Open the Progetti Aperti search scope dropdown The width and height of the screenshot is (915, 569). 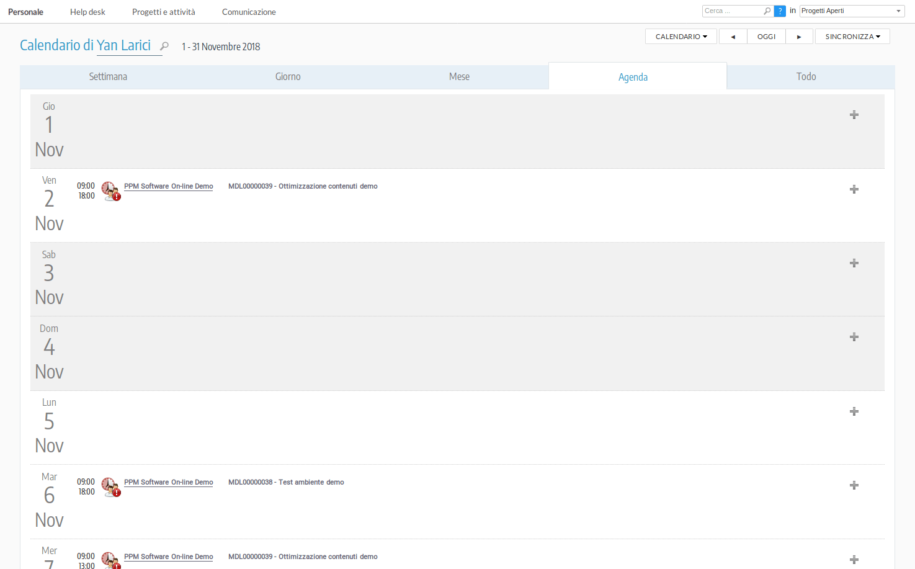click(852, 11)
